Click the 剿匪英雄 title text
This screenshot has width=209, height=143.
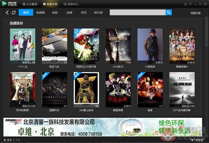[118, 110]
